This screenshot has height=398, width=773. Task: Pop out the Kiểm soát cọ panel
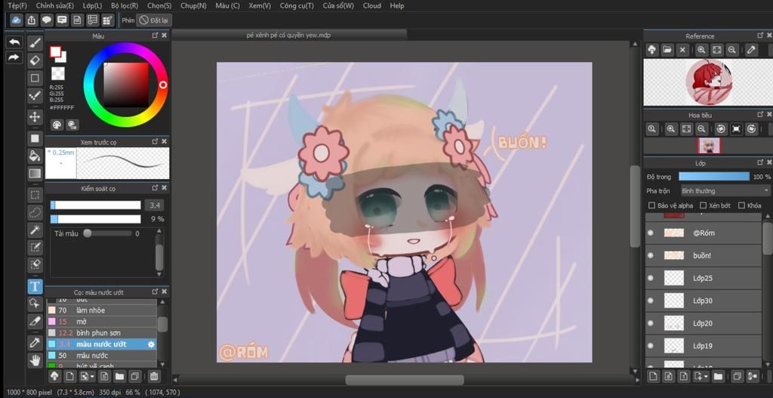[155, 188]
